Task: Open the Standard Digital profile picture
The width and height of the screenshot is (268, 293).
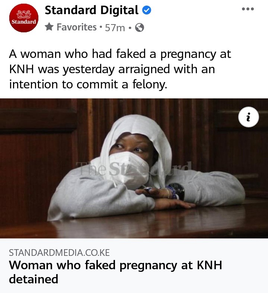Action: pos(24,18)
